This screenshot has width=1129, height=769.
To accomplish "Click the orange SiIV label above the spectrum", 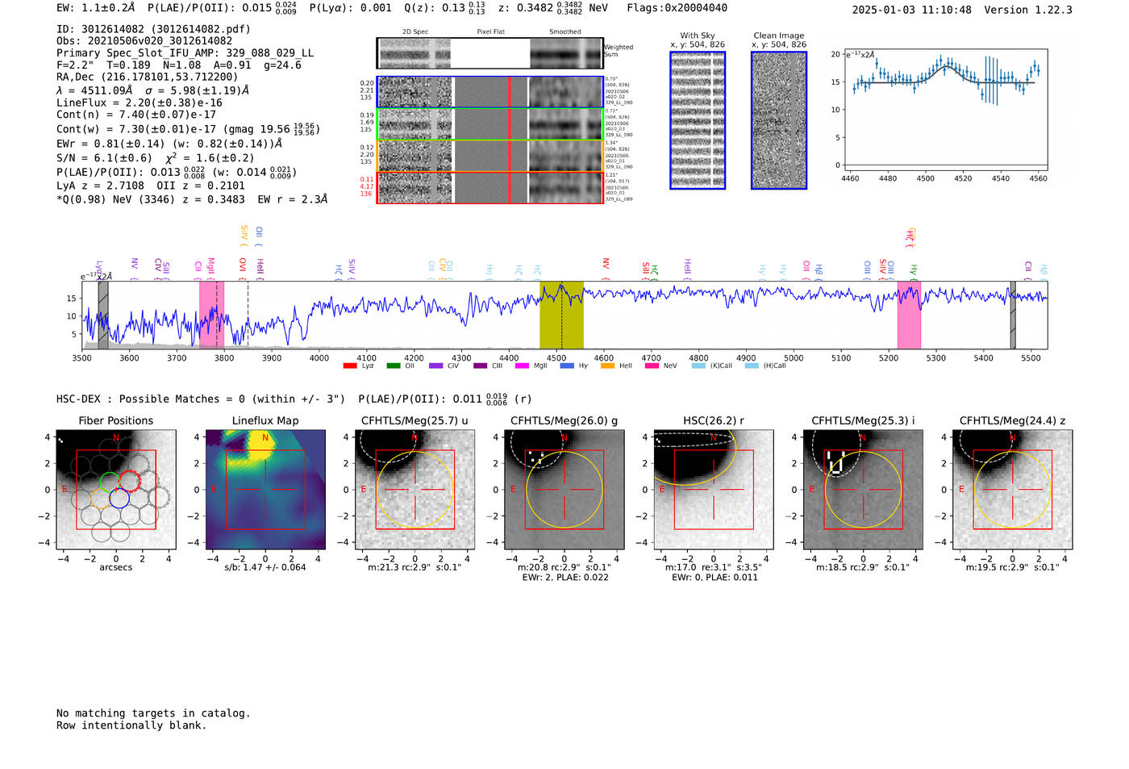I will click(x=244, y=236).
